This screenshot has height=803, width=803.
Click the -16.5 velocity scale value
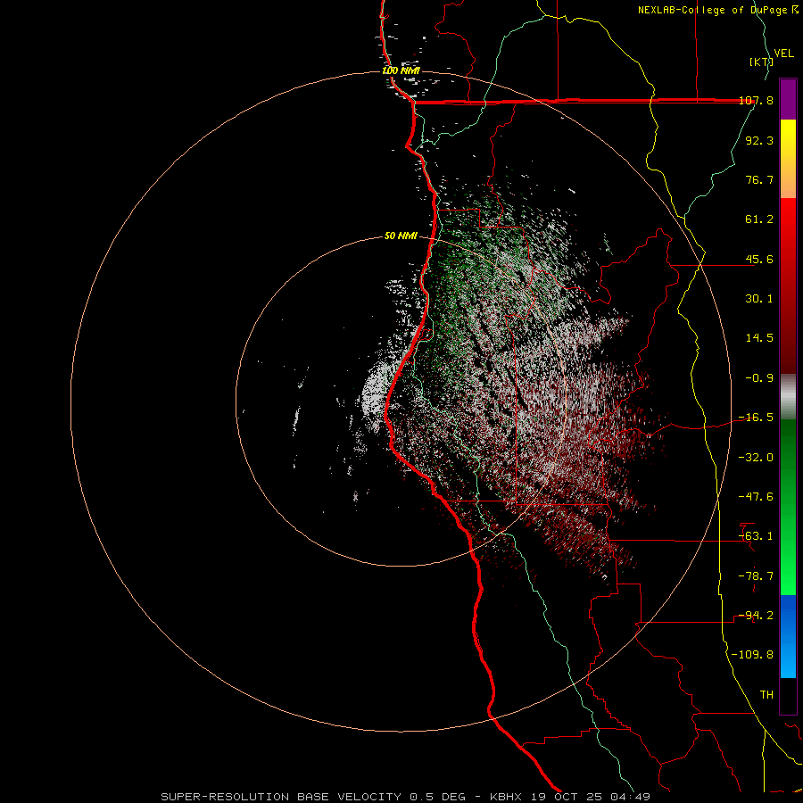(x=756, y=418)
